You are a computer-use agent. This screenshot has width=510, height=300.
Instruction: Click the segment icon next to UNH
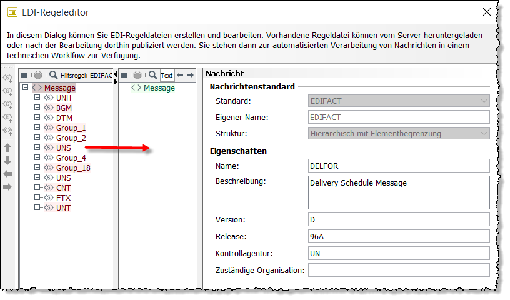49,97
